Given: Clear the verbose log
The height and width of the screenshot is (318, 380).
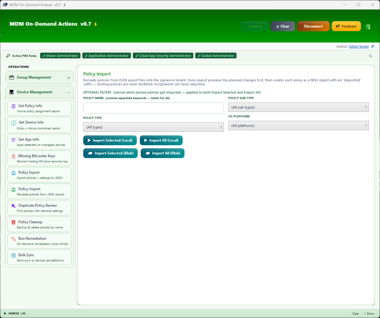Looking at the screenshot, I should [x=356, y=314].
